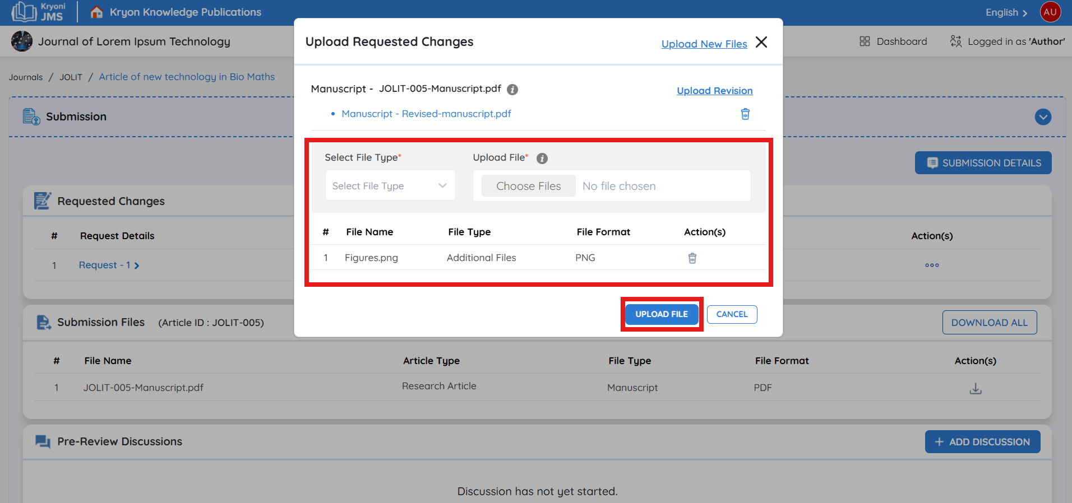Open JOLIT in the breadcrumb
Image resolution: width=1072 pixels, height=503 pixels.
tap(71, 77)
